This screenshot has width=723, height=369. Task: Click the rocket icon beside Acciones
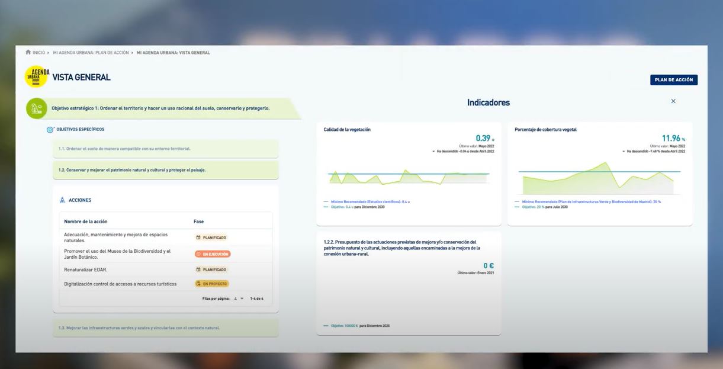click(x=62, y=200)
